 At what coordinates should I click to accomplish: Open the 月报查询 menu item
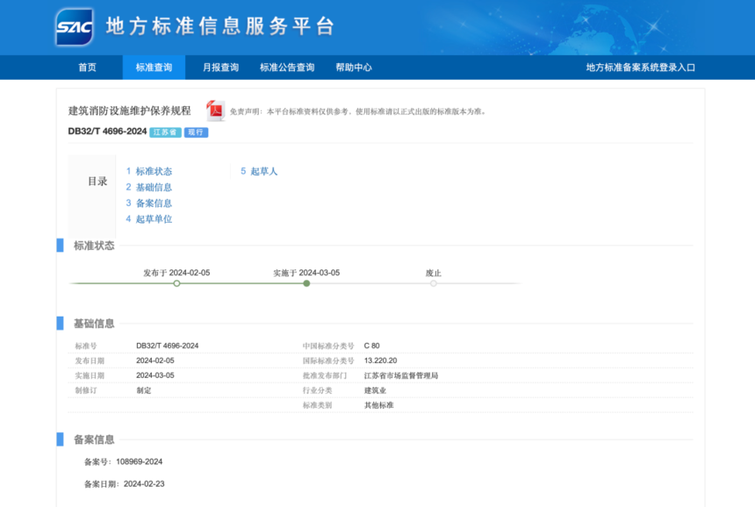[x=220, y=68]
